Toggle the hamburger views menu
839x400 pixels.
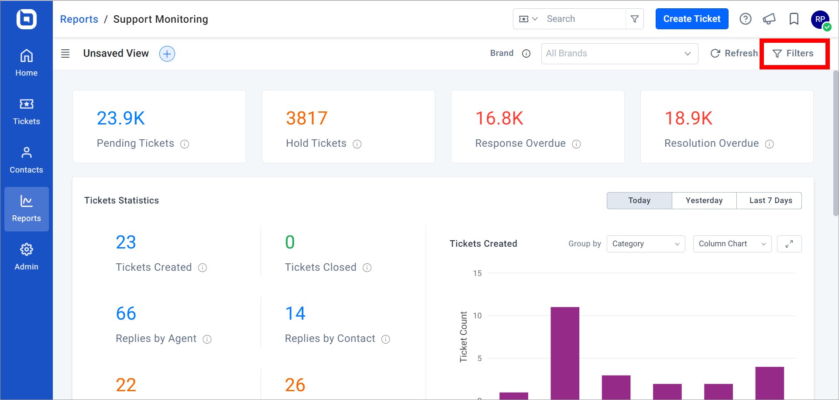(65, 54)
